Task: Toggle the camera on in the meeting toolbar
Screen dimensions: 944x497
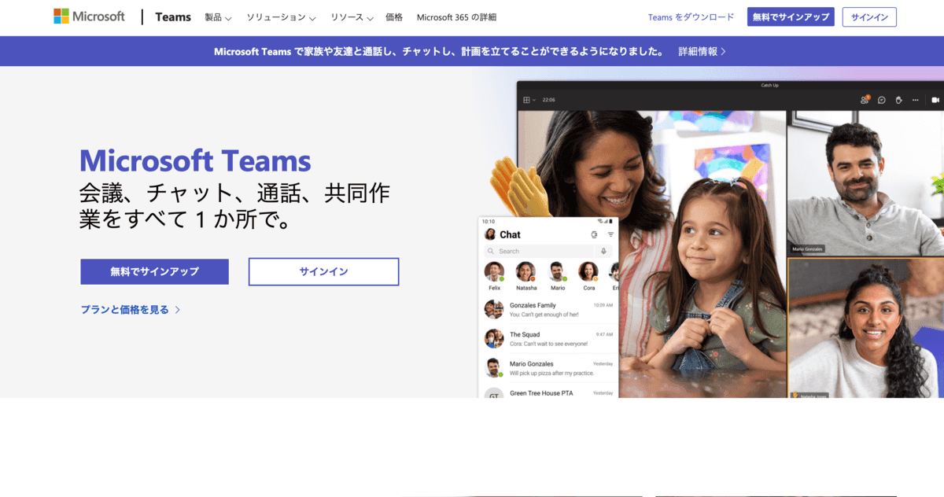Action: pos(934,100)
